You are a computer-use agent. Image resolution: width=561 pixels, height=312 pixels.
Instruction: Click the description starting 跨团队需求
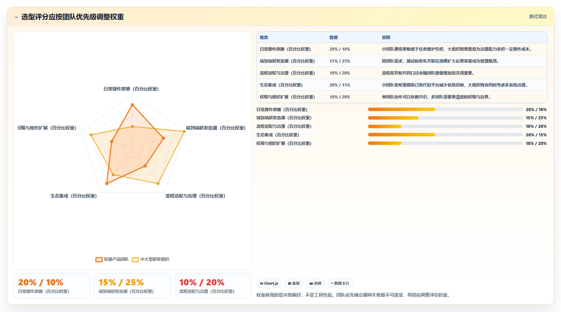click(x=441, y=61)
